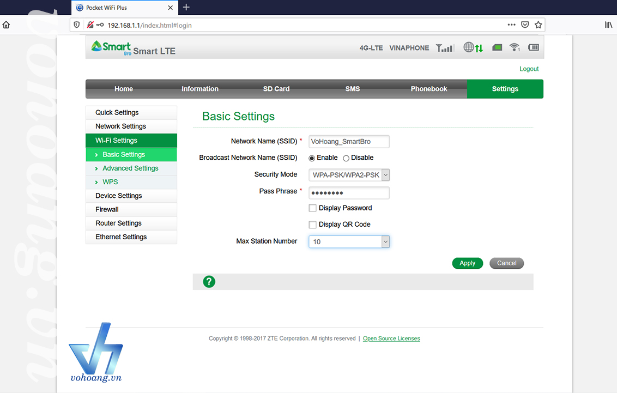Click the Wi-Fi connected devices icon
617x393 pixels.
point(515,47)
